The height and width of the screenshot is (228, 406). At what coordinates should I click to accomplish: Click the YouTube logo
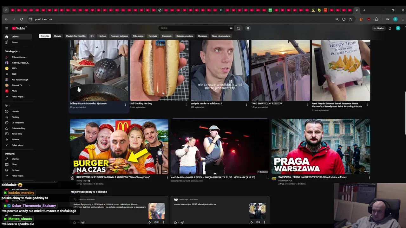click(x=19, y=28)
